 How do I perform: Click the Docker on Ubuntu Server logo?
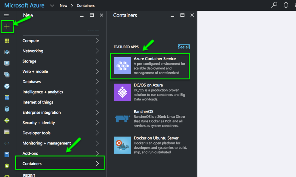(122, 145)
